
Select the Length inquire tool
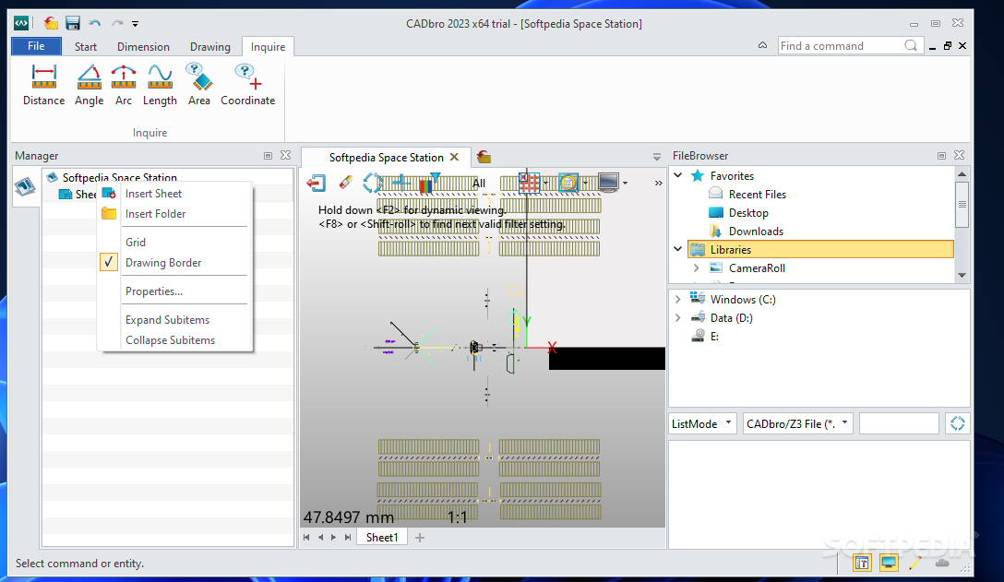tap(160, 85)
